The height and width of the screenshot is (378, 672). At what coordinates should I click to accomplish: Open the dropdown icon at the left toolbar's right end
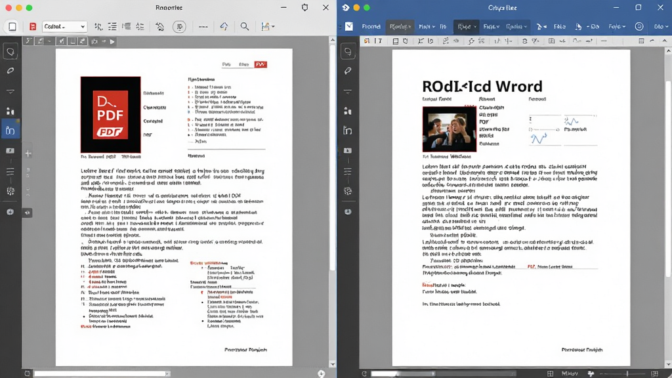tap(268, 26)
